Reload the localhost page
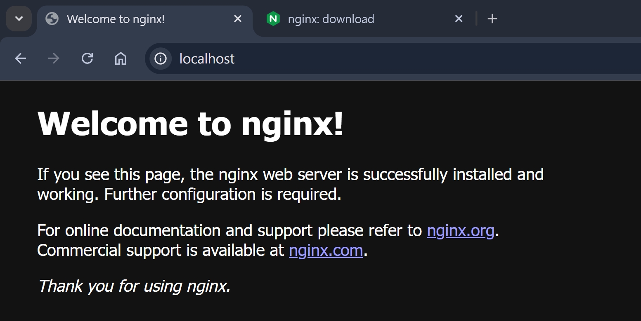 pyautogui.click(x=87, y=59)
